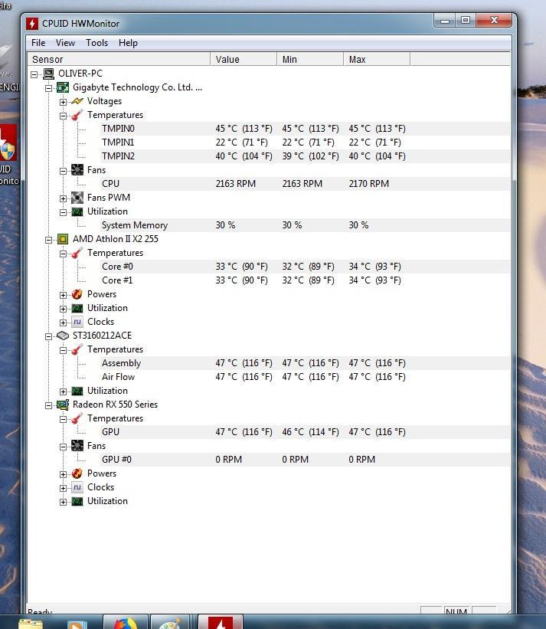
Task: Expand the Athlon Clocks node
Action: click(x=63, y=323)
